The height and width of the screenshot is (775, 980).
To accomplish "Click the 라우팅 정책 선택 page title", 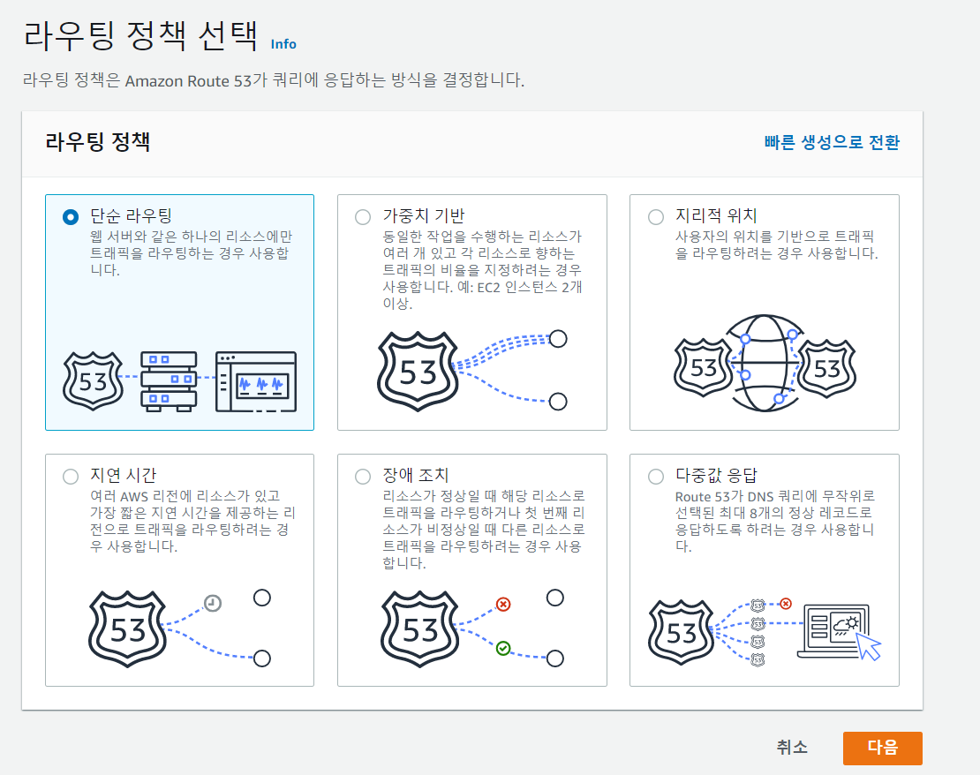I will (140, 35).
